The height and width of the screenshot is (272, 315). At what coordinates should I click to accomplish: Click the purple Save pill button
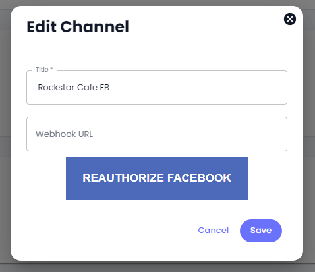click(261, 231)
